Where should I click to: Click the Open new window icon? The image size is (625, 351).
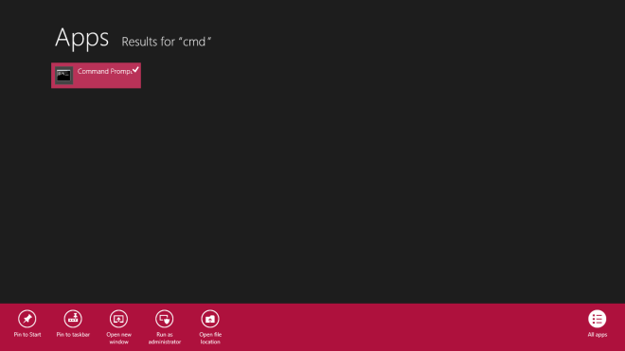coord(118,319)
